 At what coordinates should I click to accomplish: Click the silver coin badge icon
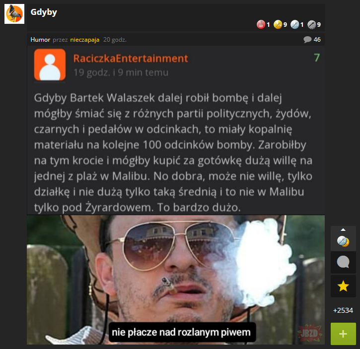point(294,24)
